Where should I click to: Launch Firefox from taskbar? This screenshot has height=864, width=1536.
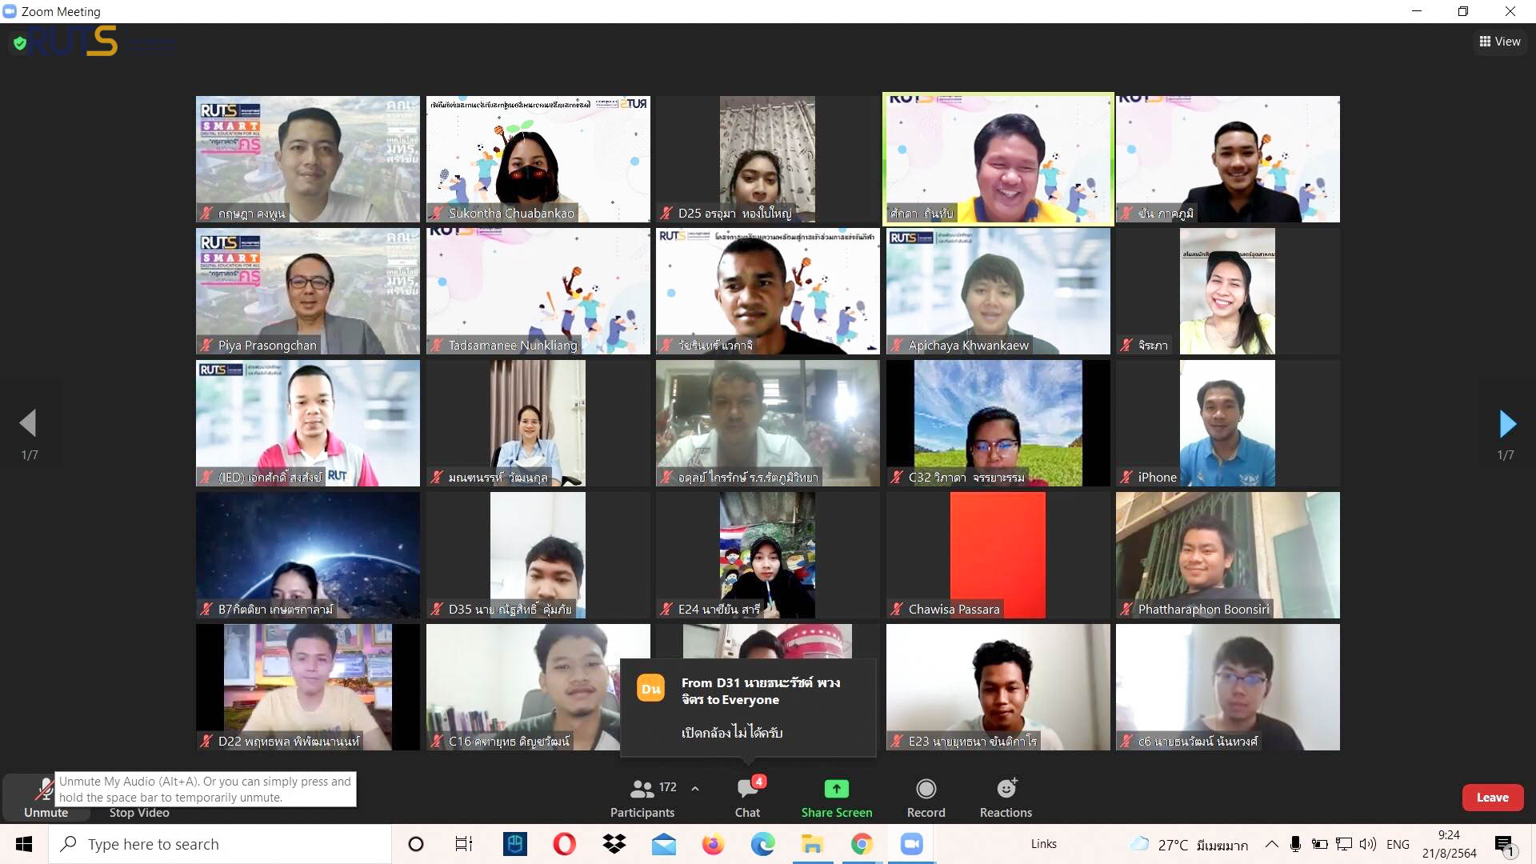coord(713,844)
